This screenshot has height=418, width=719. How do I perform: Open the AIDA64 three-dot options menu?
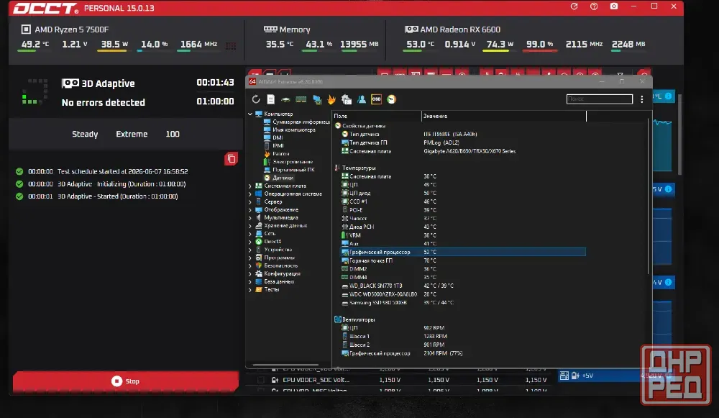click(642, 99)
